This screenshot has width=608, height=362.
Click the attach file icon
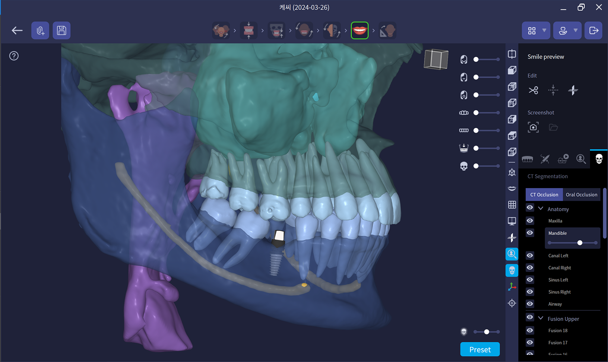pyautogui.click(x=40, y=31)
